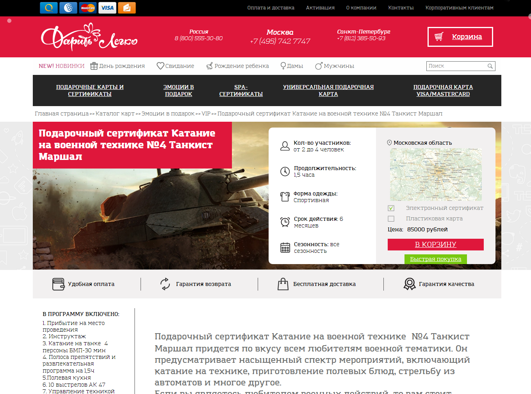Open О компании page
Viewport: 531px width, 394px height.
click(x=361, y=8)
